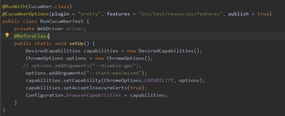
Task: Click the WebDriver type in field declaration
Action: click(51, 29)
